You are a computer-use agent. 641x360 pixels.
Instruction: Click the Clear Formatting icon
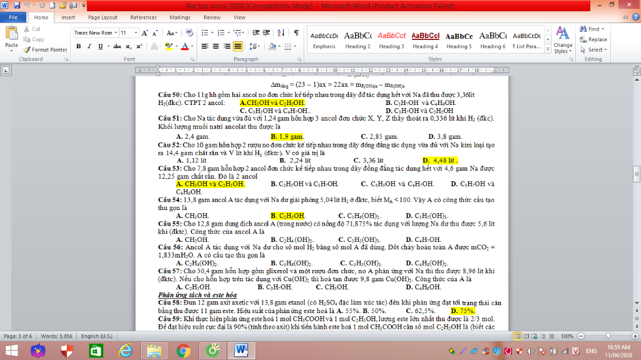pyautogui.click(x=189, y=33)
